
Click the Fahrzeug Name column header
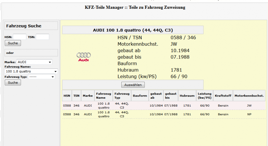[104, 96]
